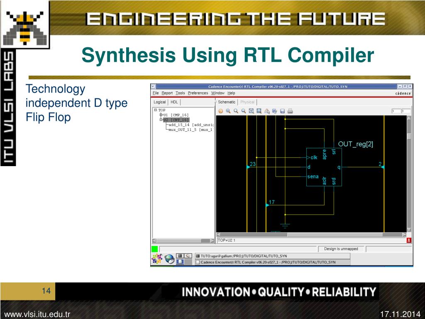Image resolution: width=425 pixels, height=319 pixels.
Task: Click the second page number field at top right
Action: (406, 111)
